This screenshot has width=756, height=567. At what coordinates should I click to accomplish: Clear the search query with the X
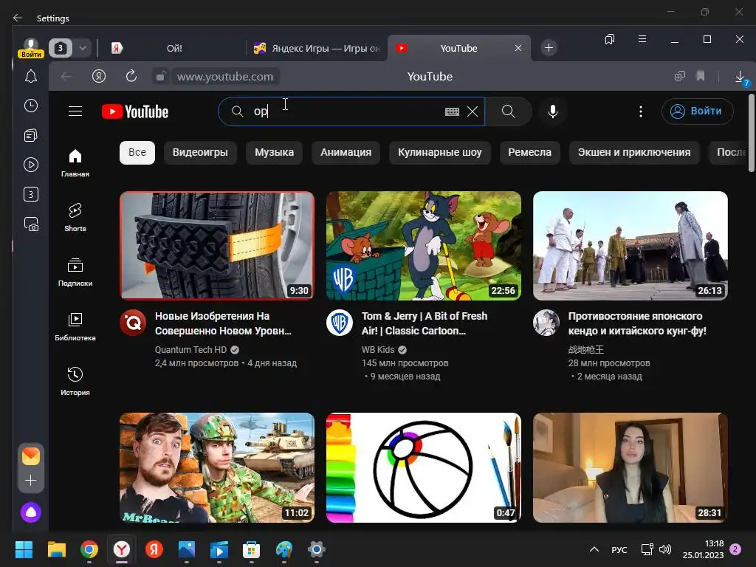click(472, 112)
